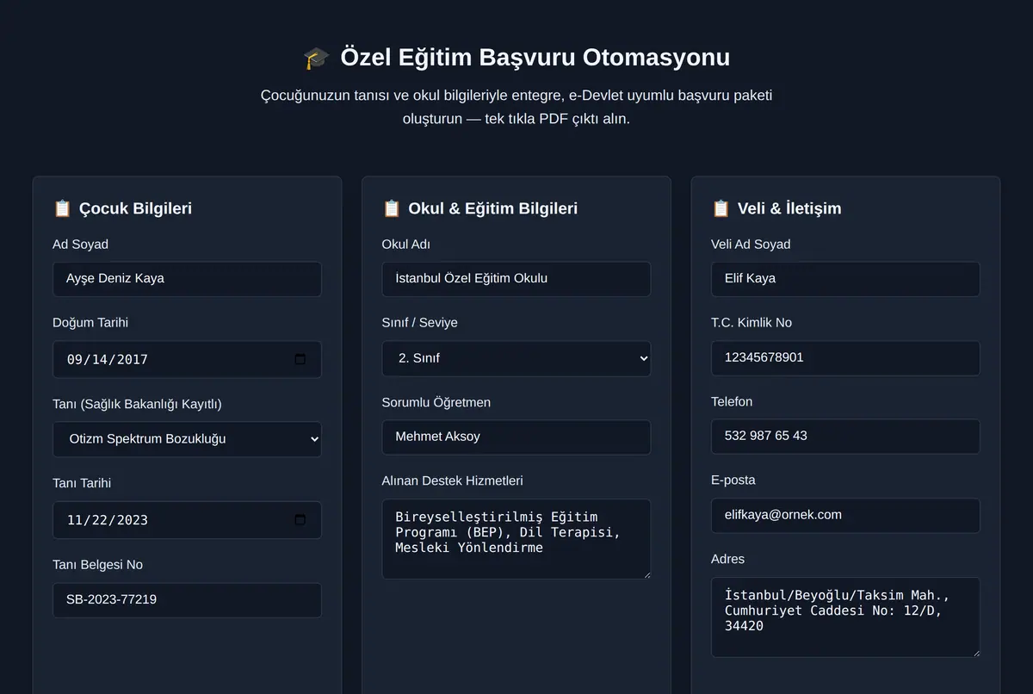Click the Telefon input field
This screenshot has width=1033, height=694.
pyautogui.click(x=845, y=436)
